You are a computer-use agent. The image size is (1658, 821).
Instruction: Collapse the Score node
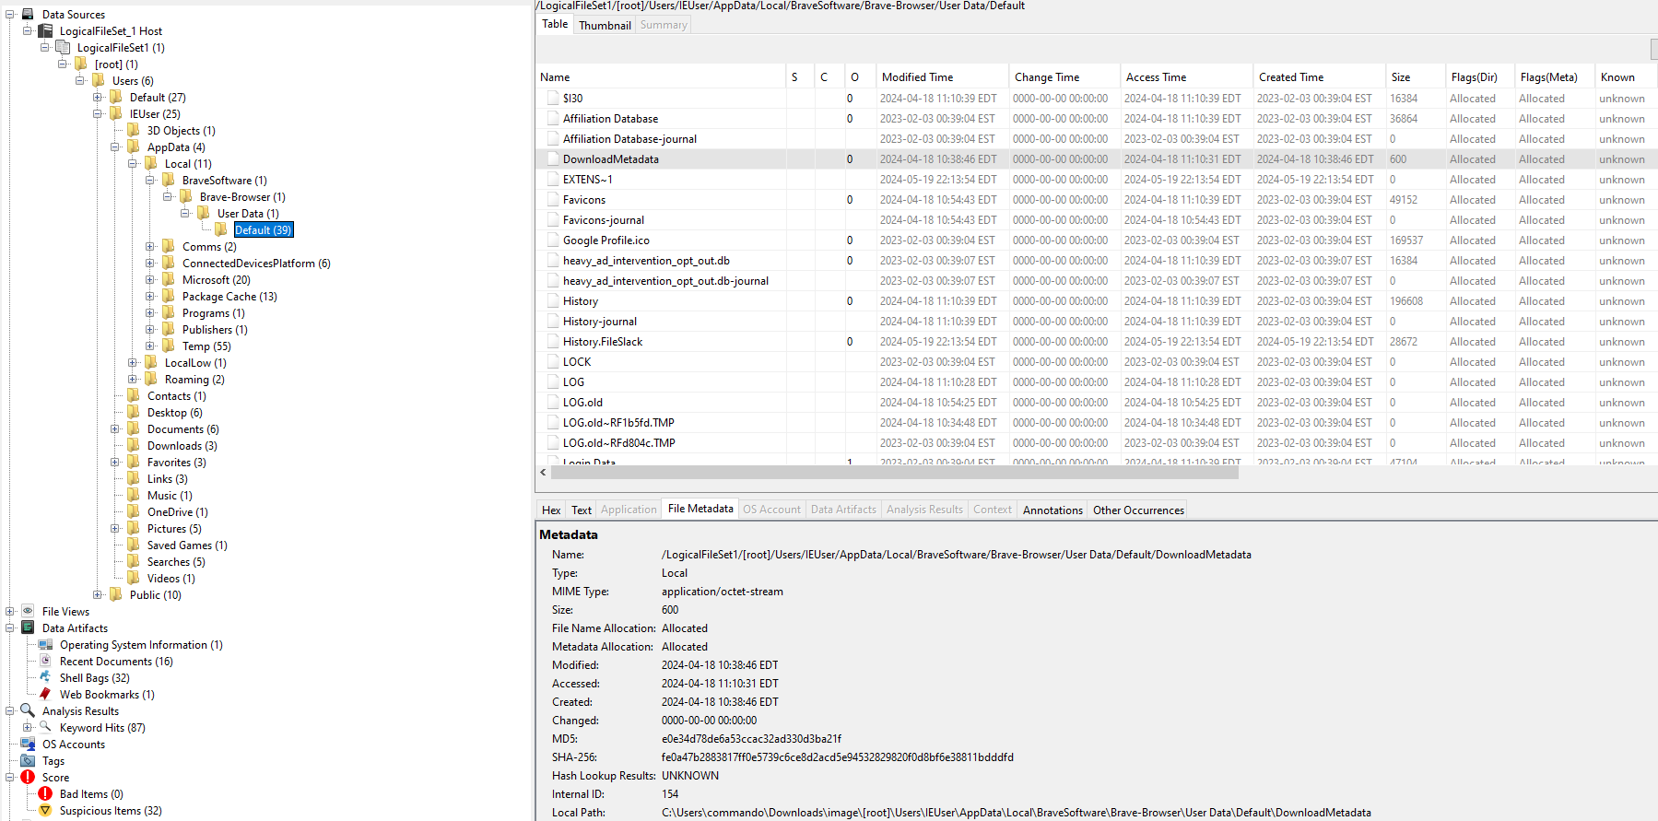click(10, 777)
